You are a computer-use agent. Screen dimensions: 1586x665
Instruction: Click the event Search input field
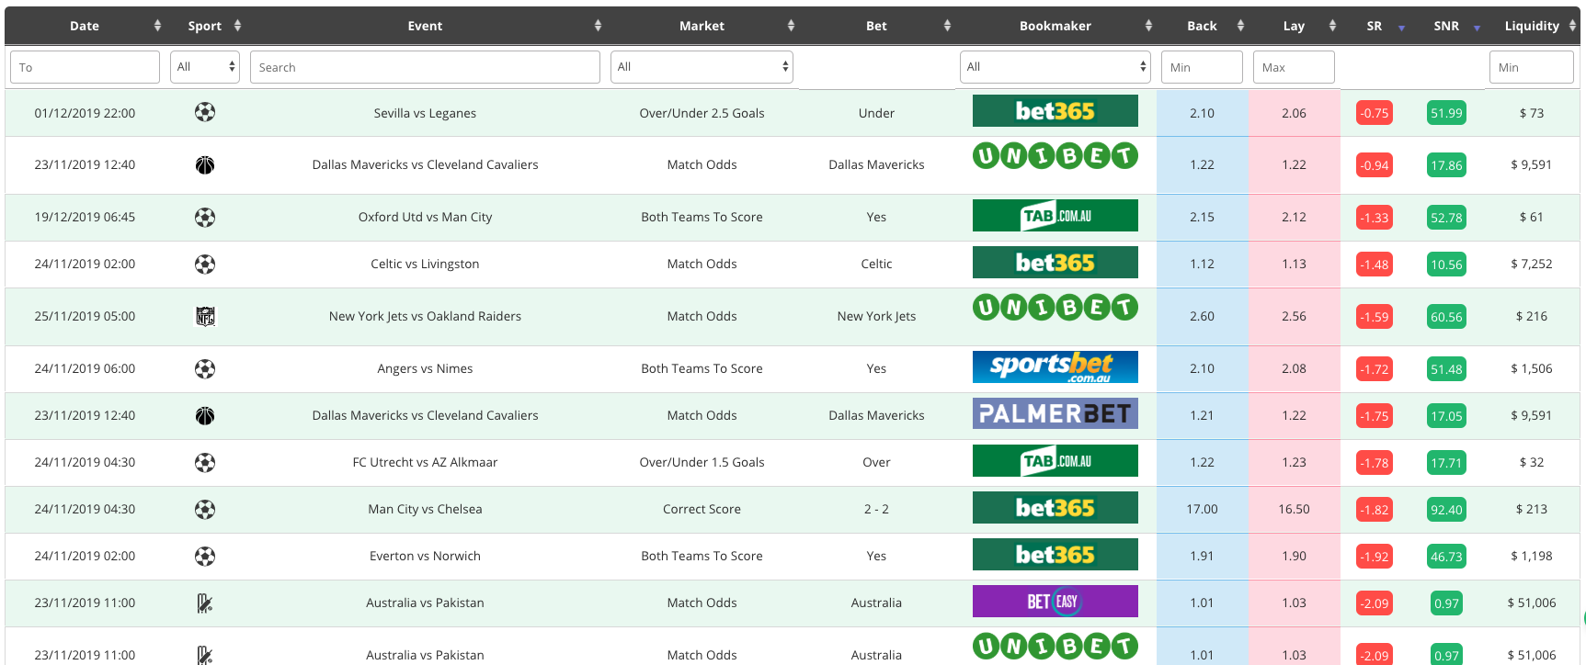pyautogui.click(x=425, y=67)
